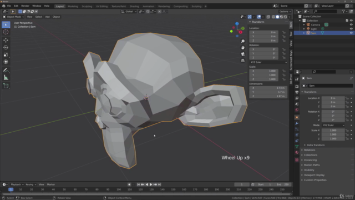Open the Mode XYZ Euler dropdown in properties
355x200 pixels.
[x=333, y=125]
